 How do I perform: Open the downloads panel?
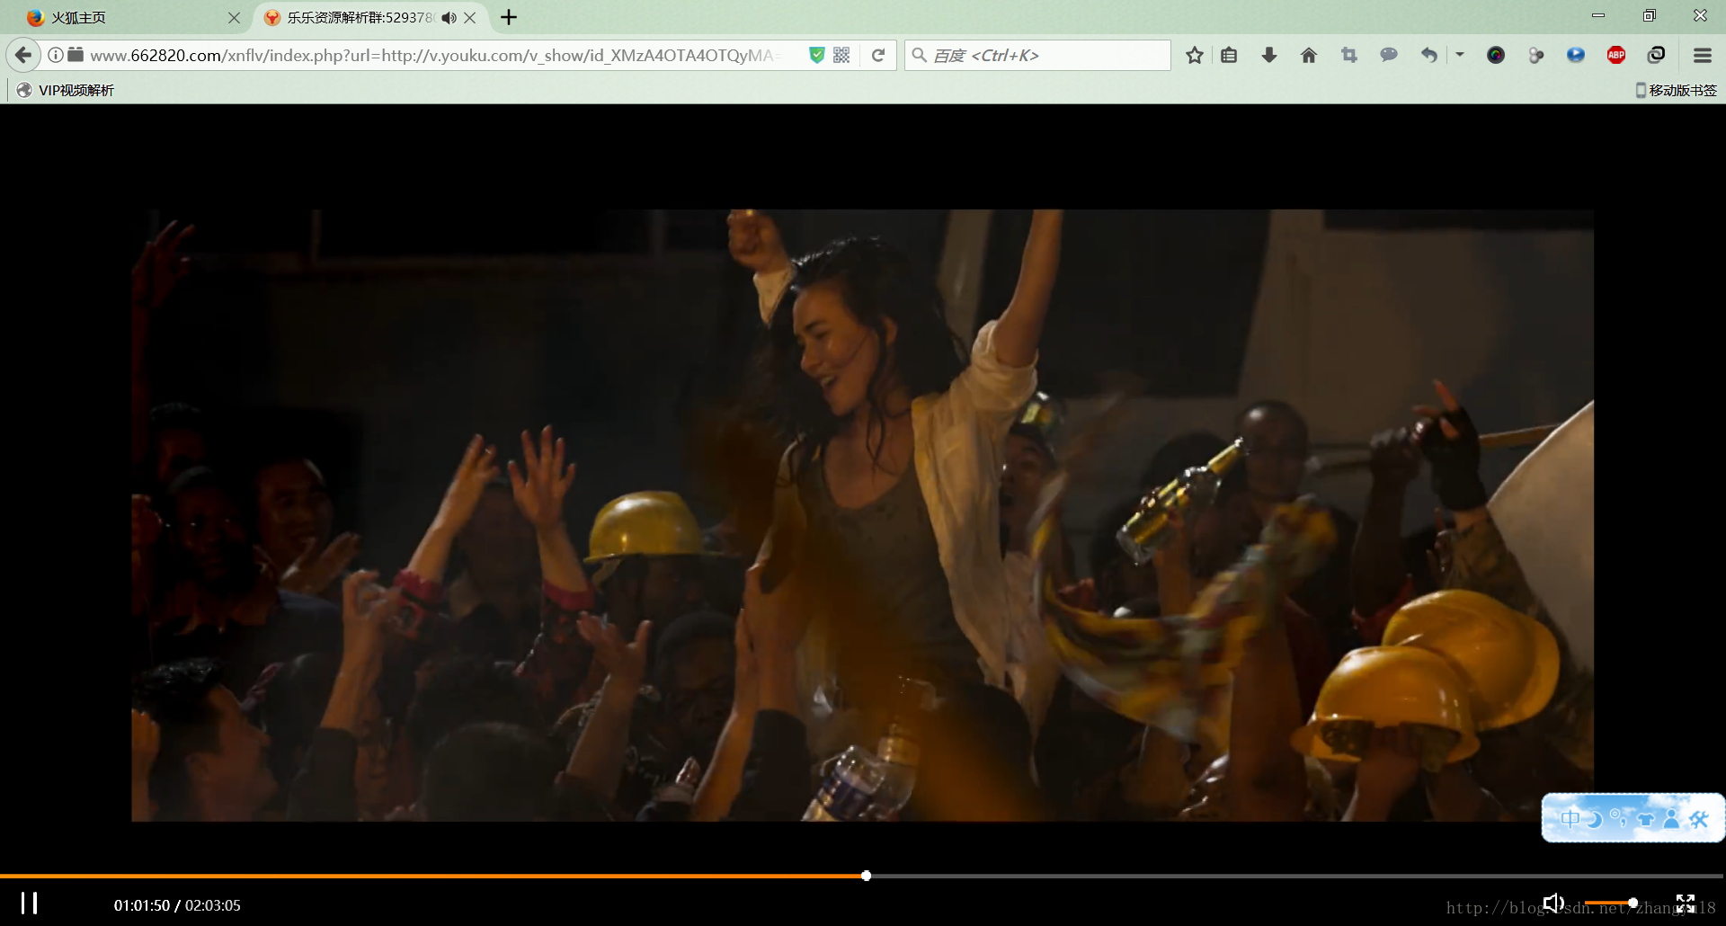pos(1269,55)
